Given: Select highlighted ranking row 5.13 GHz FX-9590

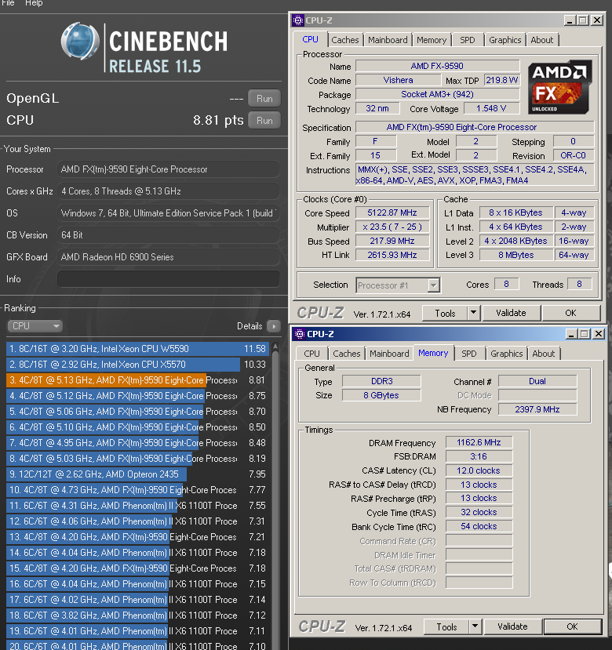Looking at the screenshot, I should 137,380.
